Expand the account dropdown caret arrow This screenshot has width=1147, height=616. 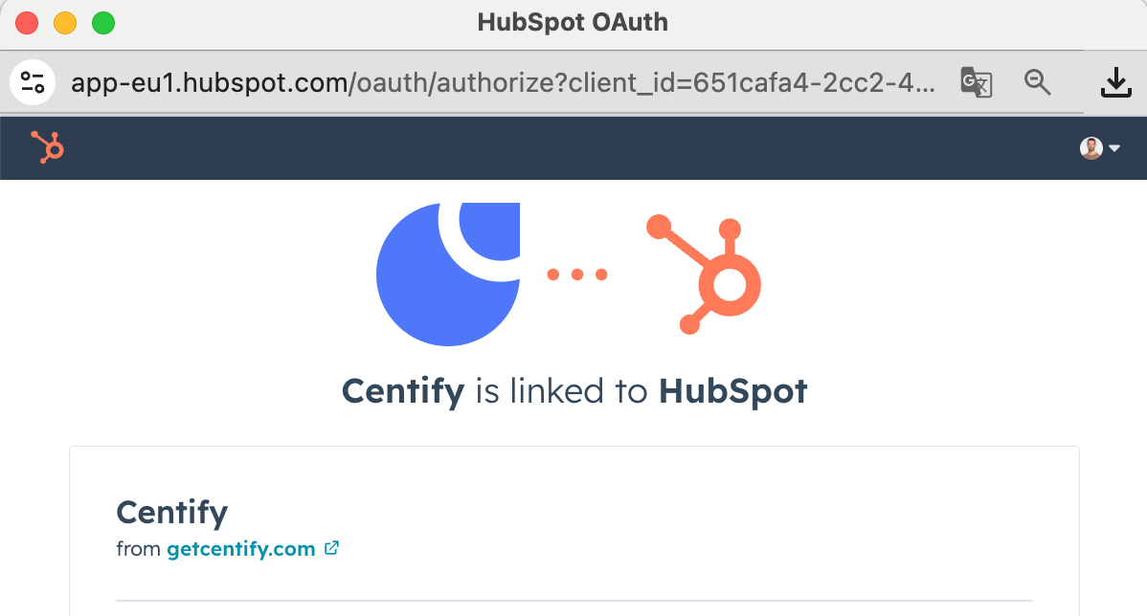click(x=1114, y=148)
